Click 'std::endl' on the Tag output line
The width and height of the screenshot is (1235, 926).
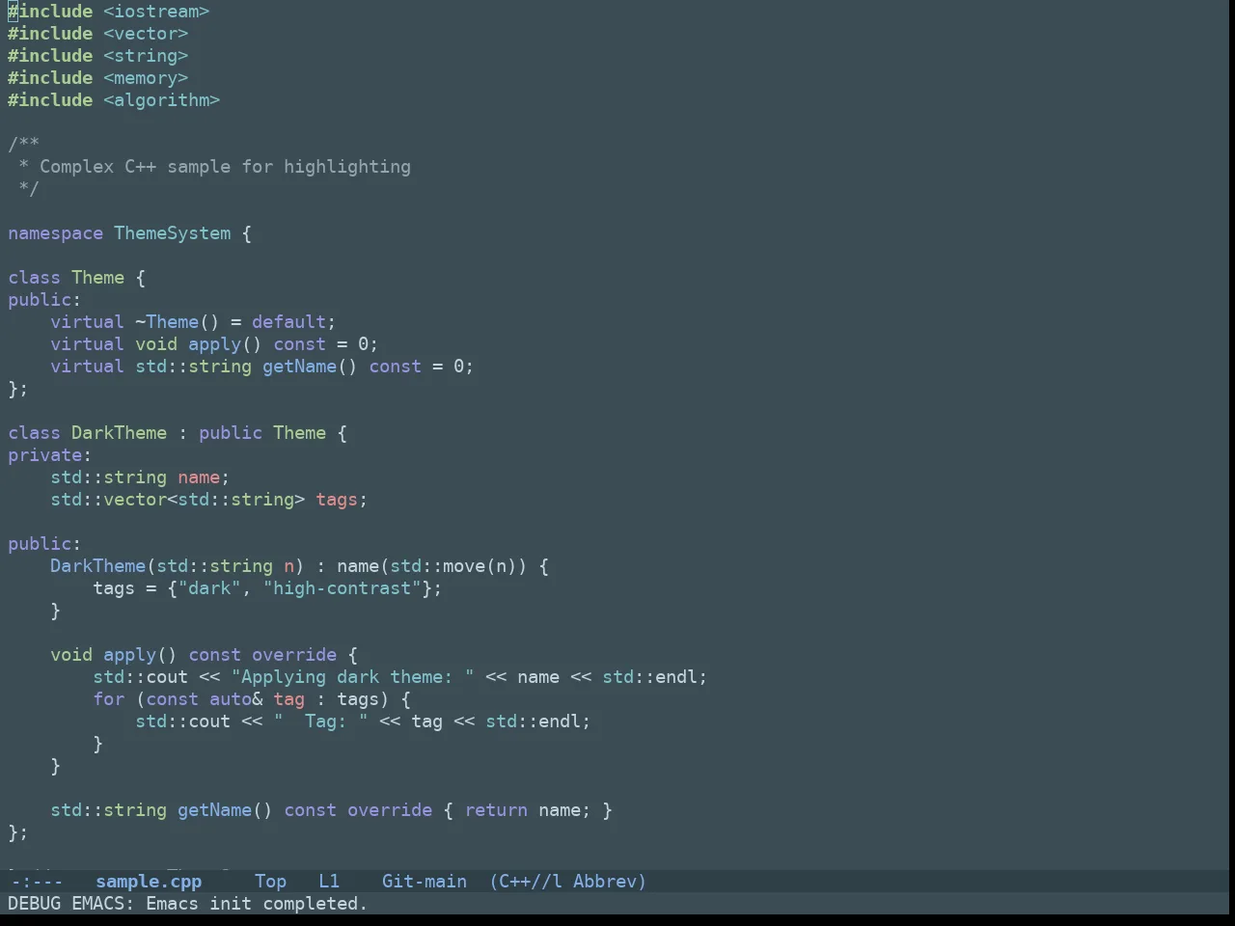pyautogui.click(x=533, y=722)
